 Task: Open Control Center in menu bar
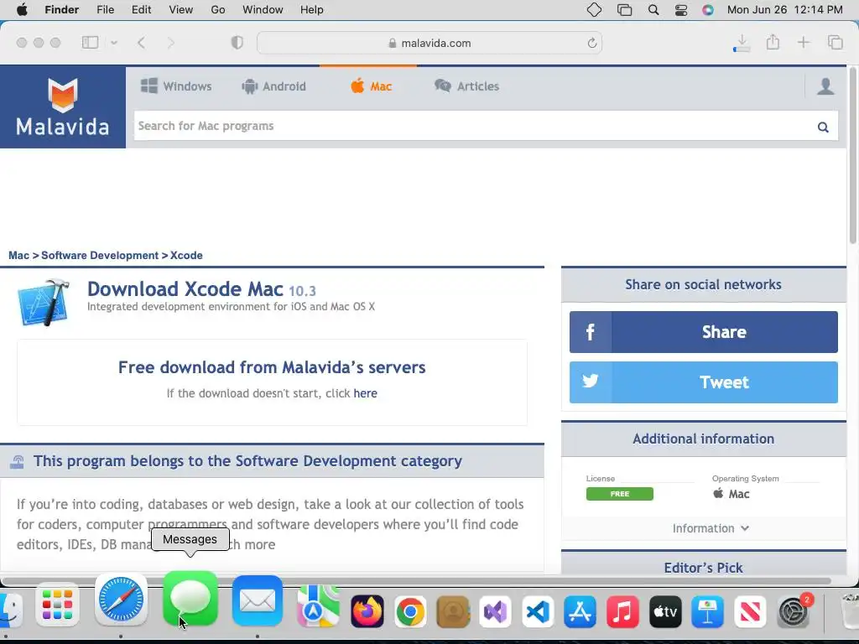pyautogui.click(x=681, y=10)
